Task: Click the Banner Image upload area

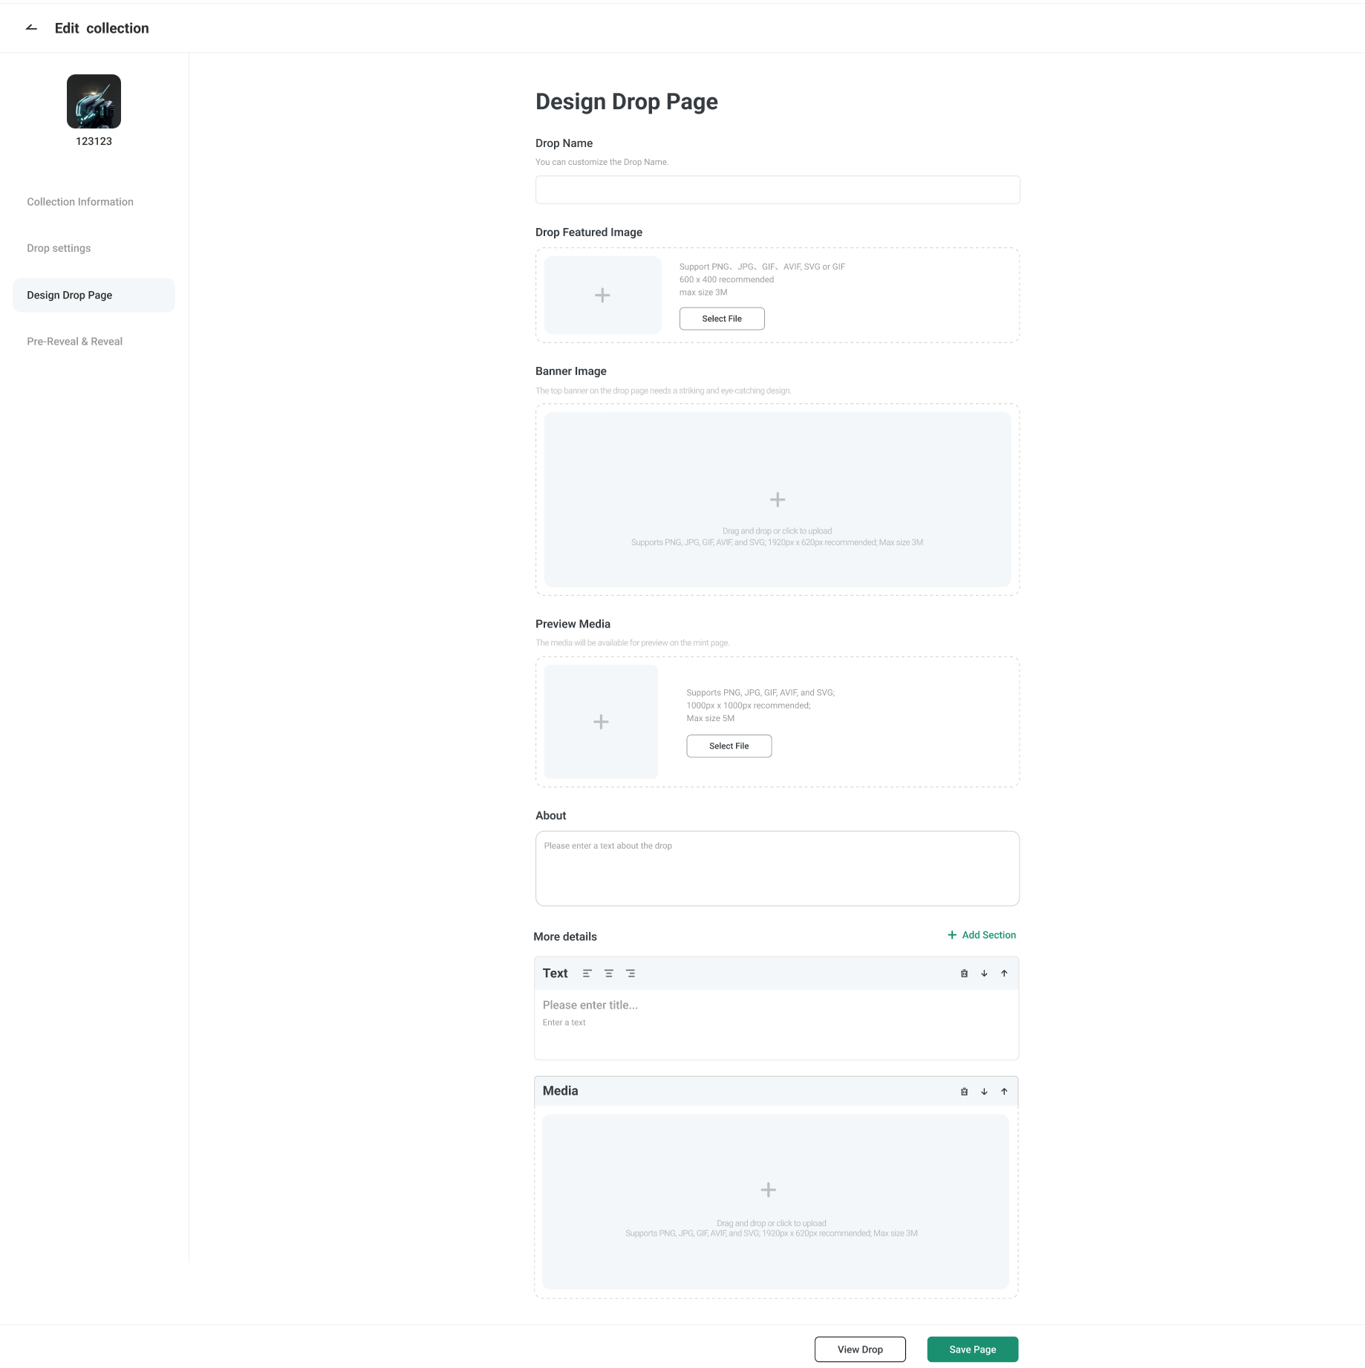Action: tap(777, 500)
